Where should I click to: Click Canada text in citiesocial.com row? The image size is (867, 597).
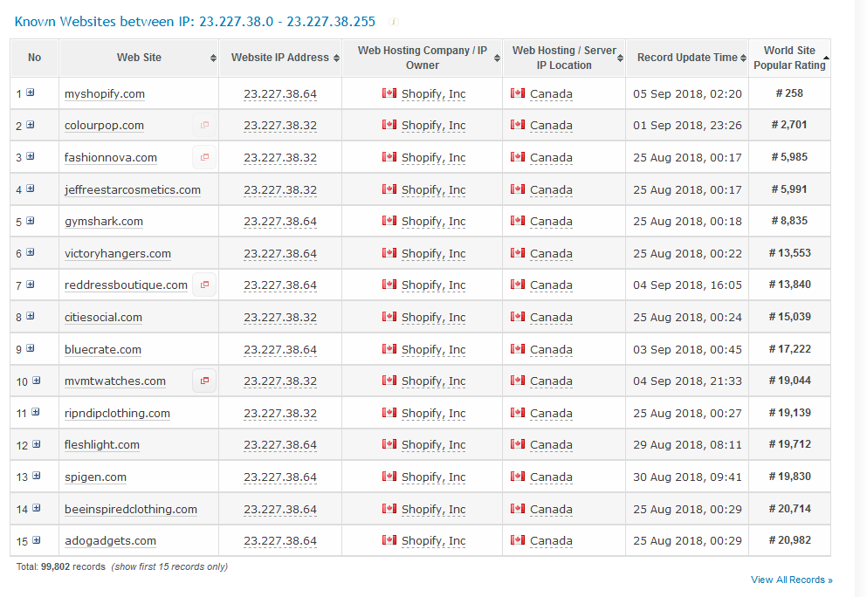pyautogui.click(x=551, y=318)
